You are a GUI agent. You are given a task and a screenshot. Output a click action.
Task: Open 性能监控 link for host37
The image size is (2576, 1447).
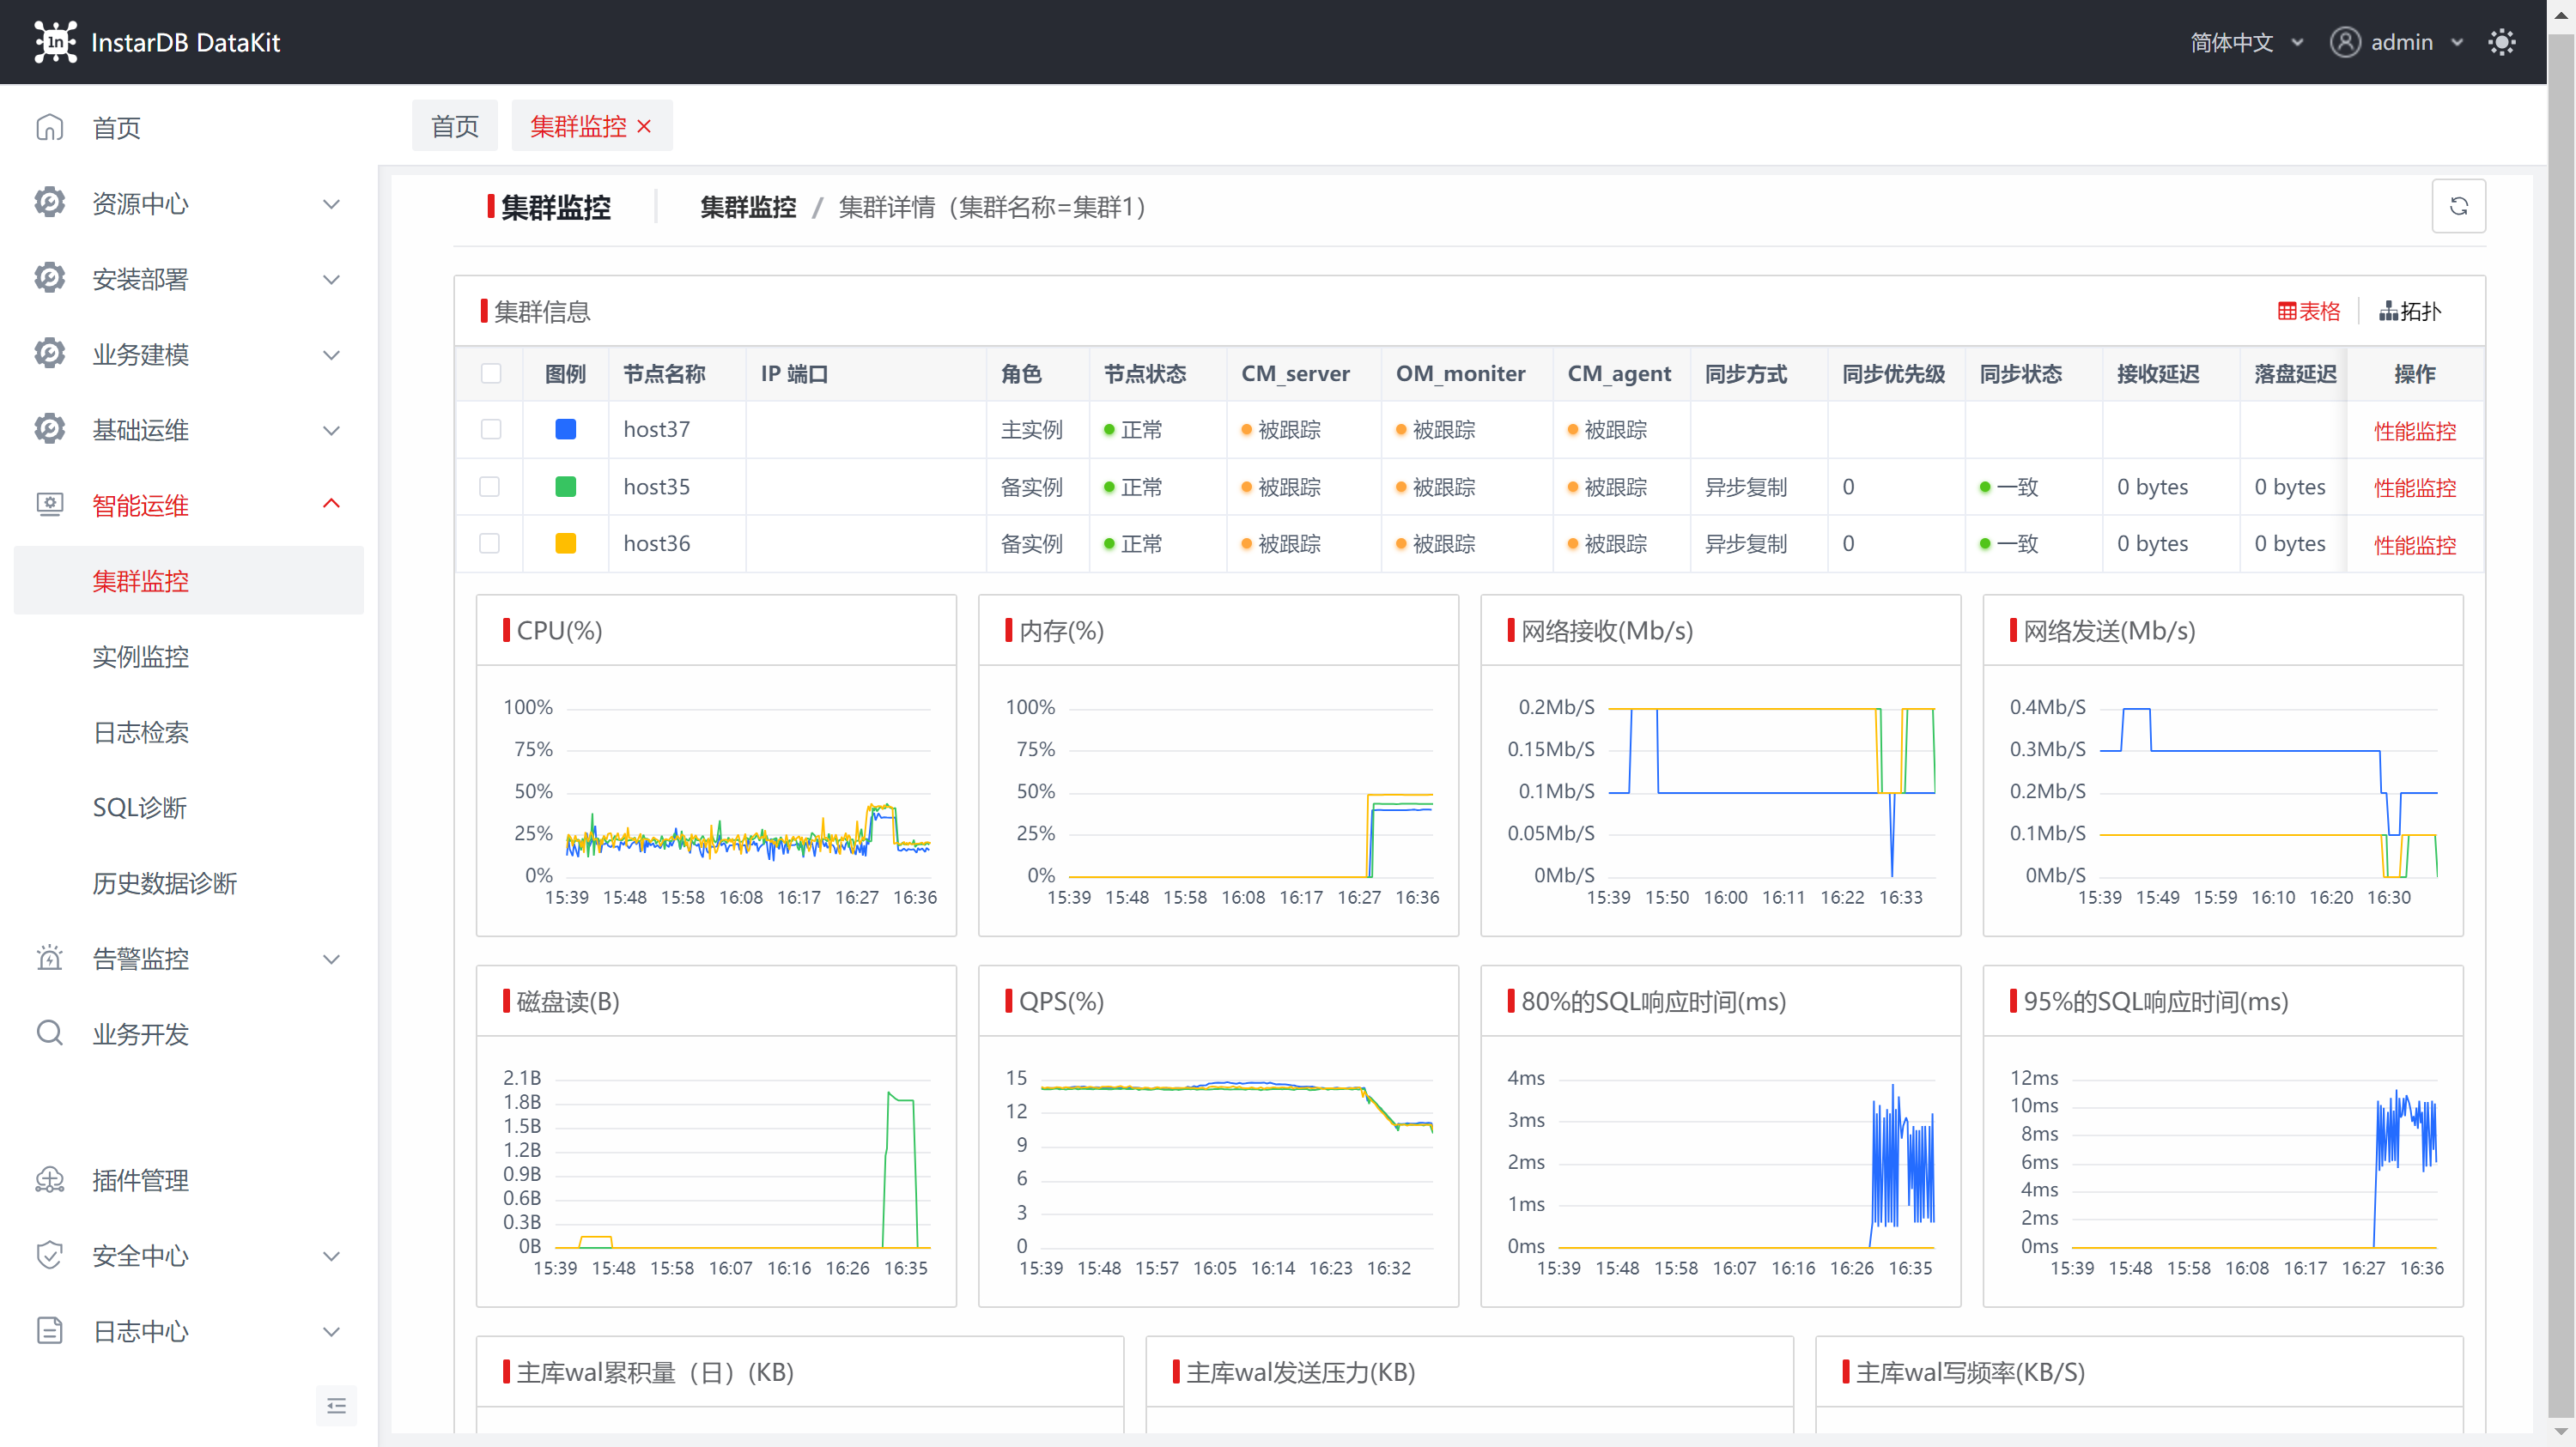pyautogui.click(x=2415, y=431)
